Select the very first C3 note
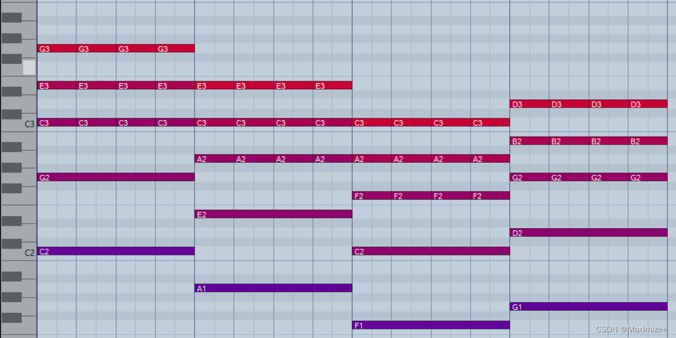The height and width of the screenshot is (338, 676). click(57, 122)
